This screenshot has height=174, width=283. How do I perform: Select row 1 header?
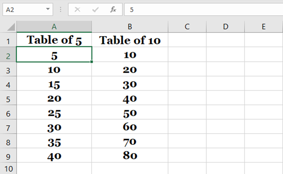[x=8, y=41]
